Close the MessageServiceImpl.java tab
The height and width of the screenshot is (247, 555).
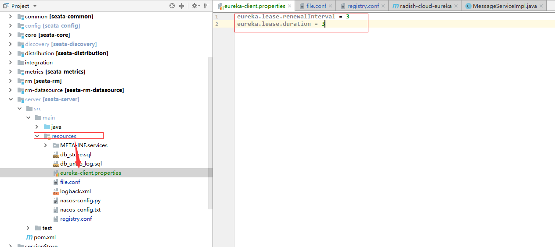tap(541, 6)
